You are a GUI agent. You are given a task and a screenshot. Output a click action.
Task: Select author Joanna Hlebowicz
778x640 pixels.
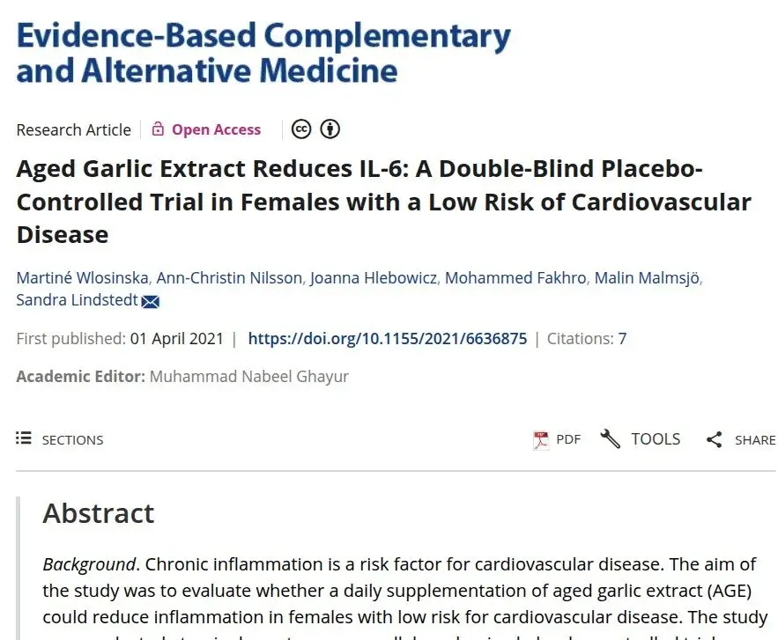[x=374, y=278]
